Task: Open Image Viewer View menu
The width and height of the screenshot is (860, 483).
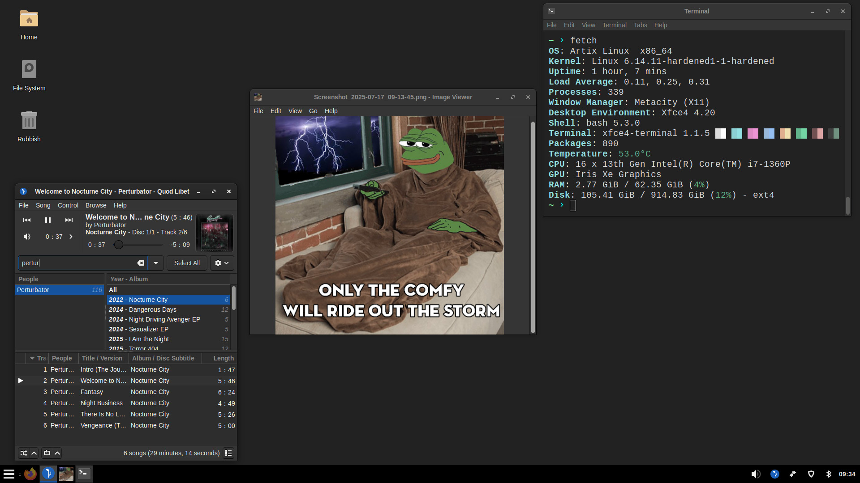Action: [x=295, y=111]
